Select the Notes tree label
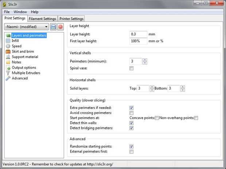226x169 pixels. (16, 62)
